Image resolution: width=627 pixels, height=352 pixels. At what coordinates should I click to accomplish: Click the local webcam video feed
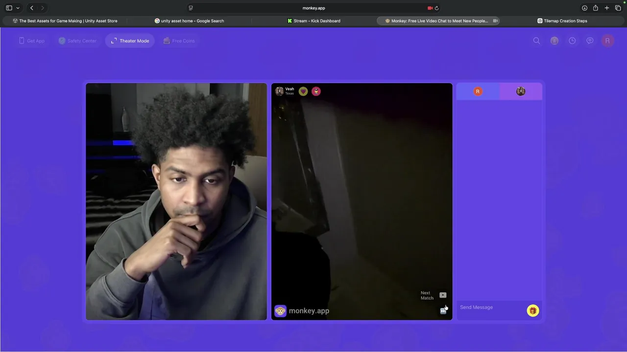pyautogui.click(x=176, y=201)
